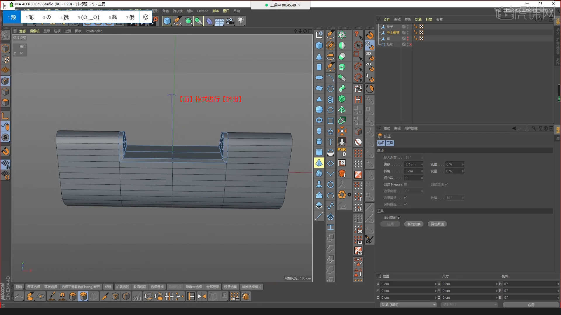The height and width of the screenshot is (315, 561).
Task: Click the Light bulb icon in top toolbar
Action: [241, 21]
